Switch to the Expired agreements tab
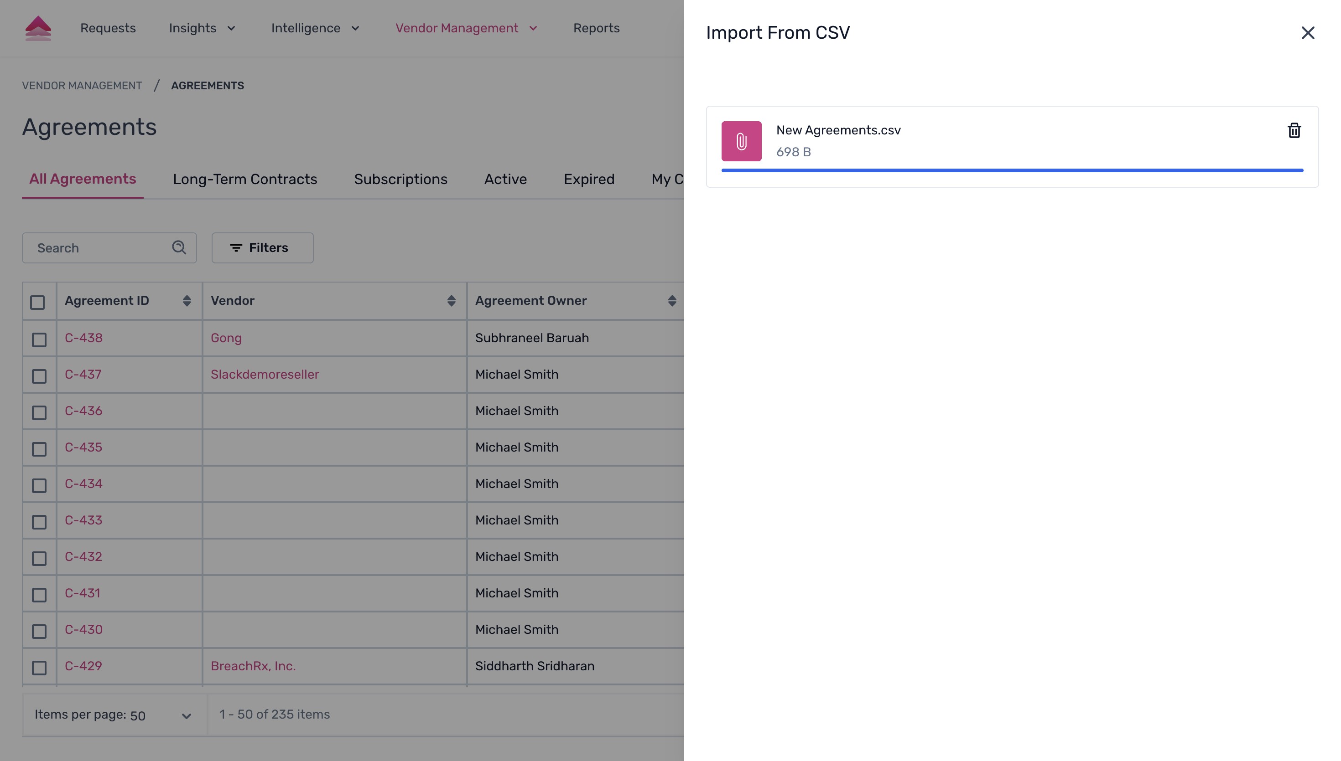Viewport: 1341px width, 761px height. 589,179
